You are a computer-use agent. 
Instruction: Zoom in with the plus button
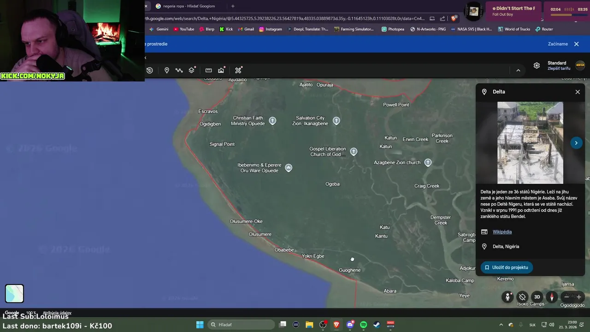coord(579,297)
